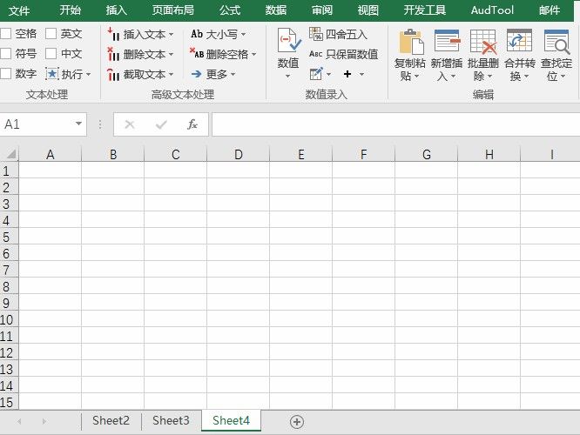Screen dimensions: 580x435
Task: Toggle the 中文 checkbox
Action: click(x=51, y=54)
